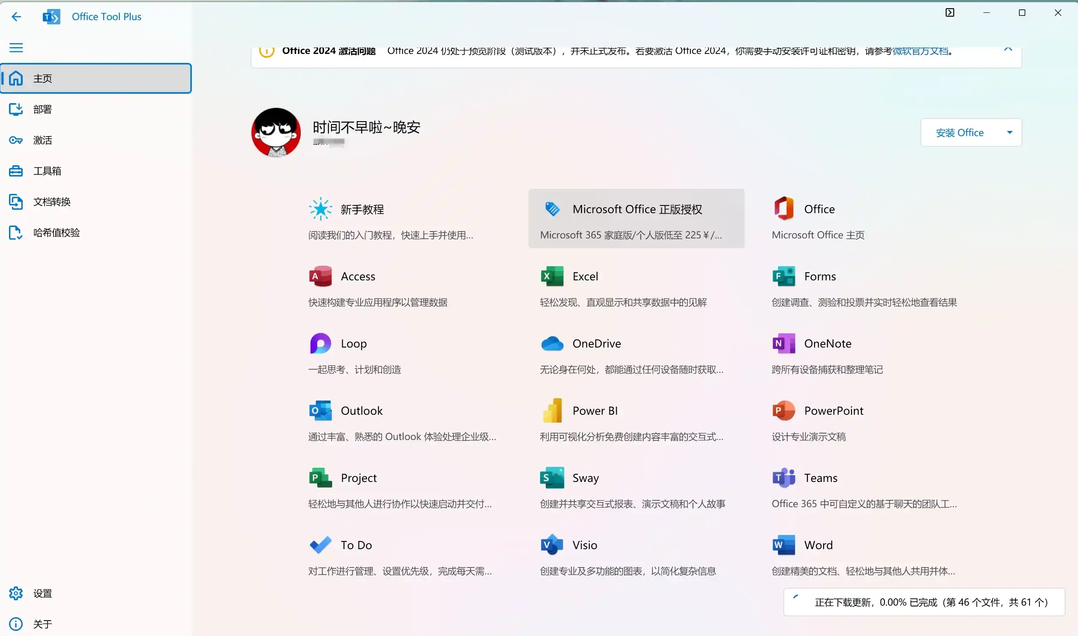Click the user avatar picture
The height and width of the screenshot is (636, 1078).
[x=276, y=132]
